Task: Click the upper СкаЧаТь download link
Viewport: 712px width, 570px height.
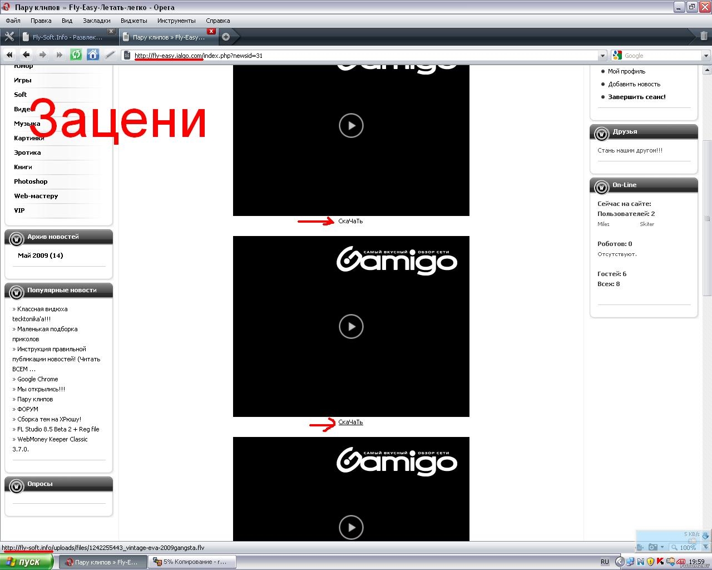Action: tap(350, 221)
